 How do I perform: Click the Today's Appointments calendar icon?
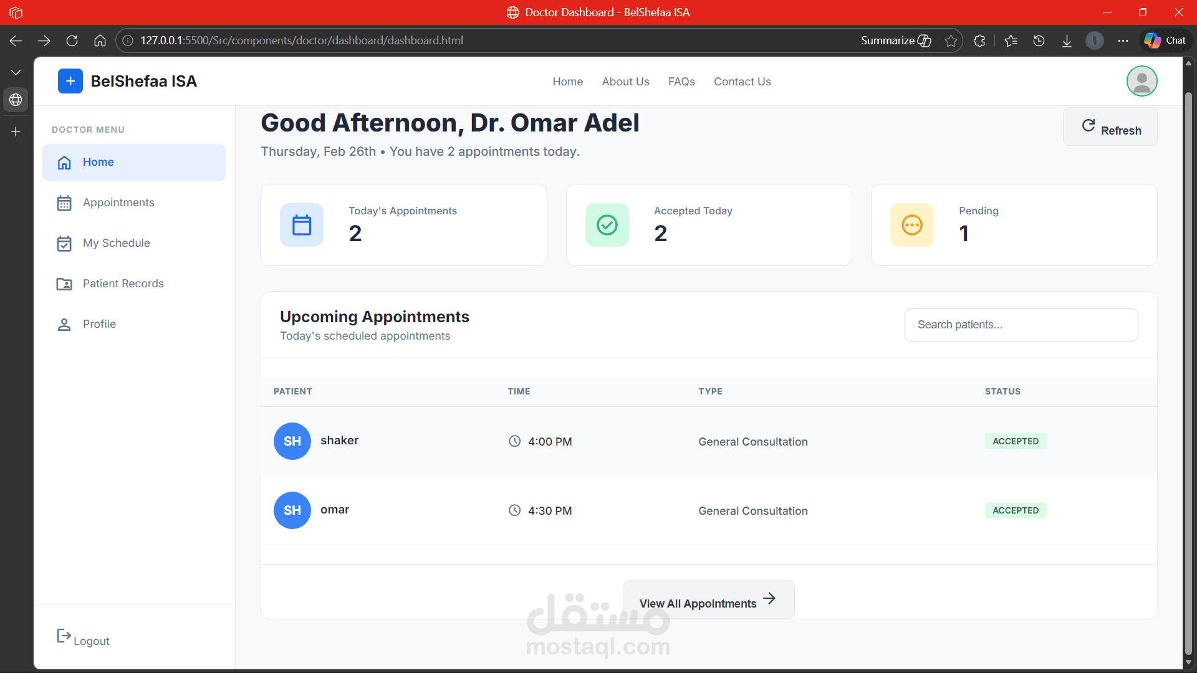[302, 225]
